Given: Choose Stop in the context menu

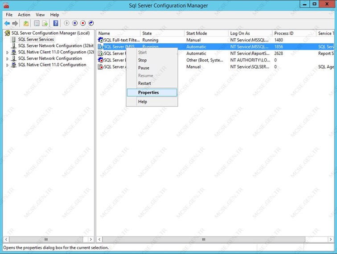Looking at the screenshot, I should click(152, 60).
